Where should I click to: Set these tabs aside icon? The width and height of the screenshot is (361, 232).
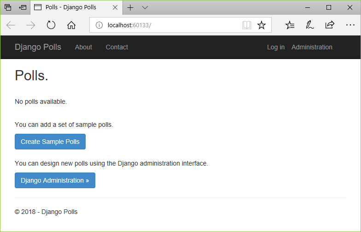(23, 7)
